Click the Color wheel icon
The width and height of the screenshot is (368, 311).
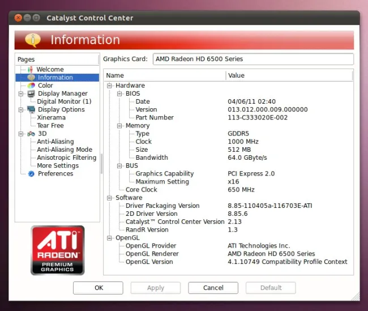tap(31, 86)
